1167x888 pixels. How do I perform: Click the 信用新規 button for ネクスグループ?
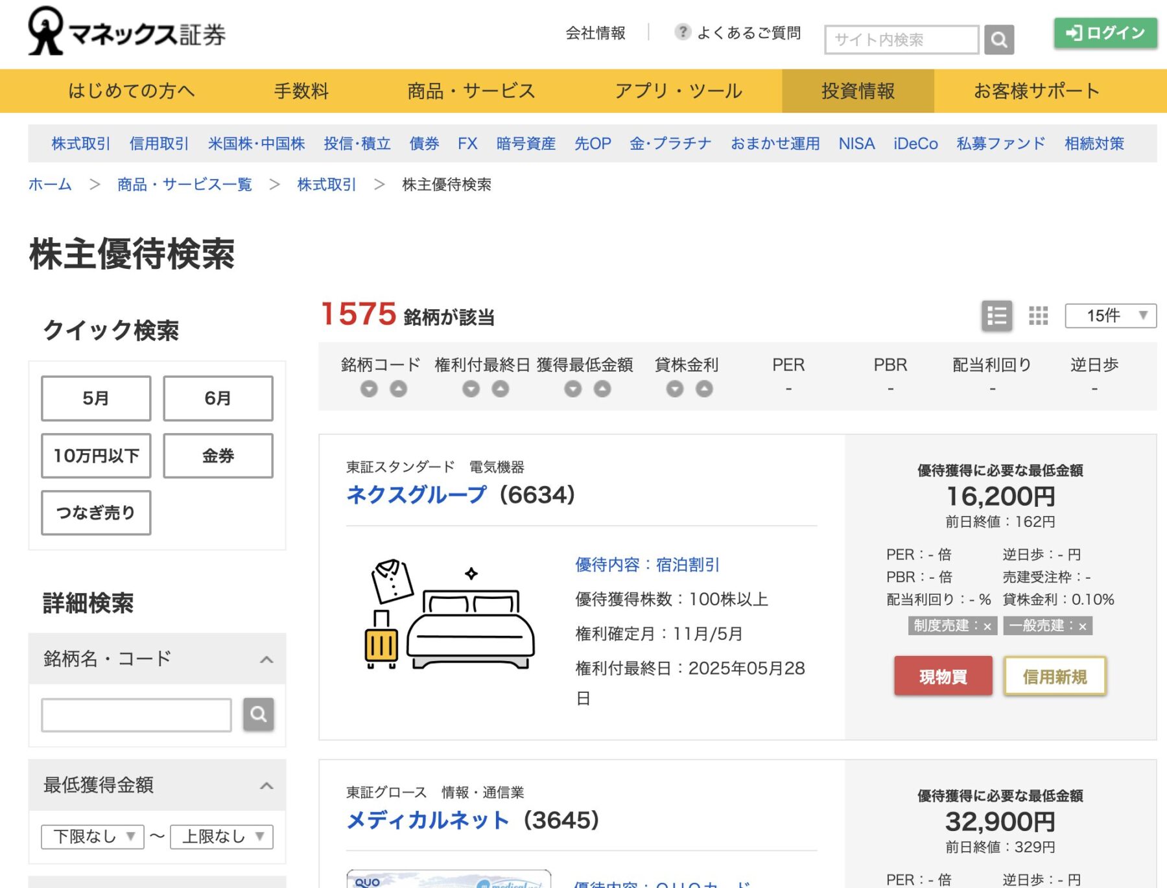[x=1055, y=676]
